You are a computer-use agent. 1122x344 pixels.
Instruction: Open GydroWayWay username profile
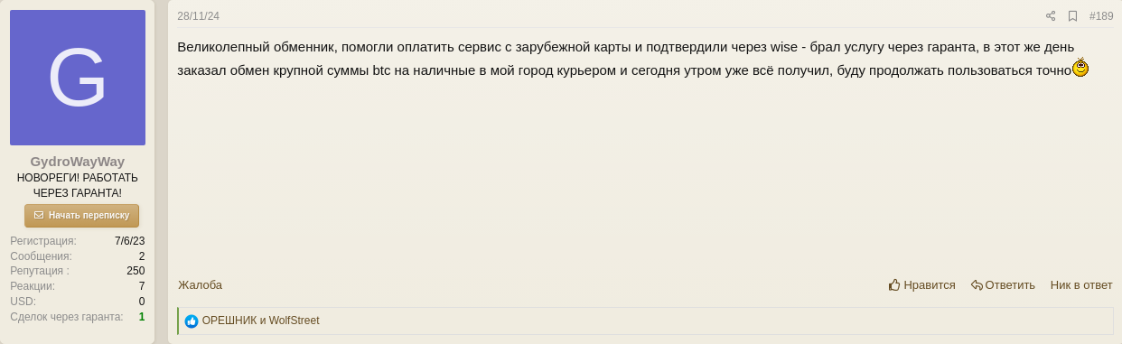pyautogui.click(x=78, y=162)
